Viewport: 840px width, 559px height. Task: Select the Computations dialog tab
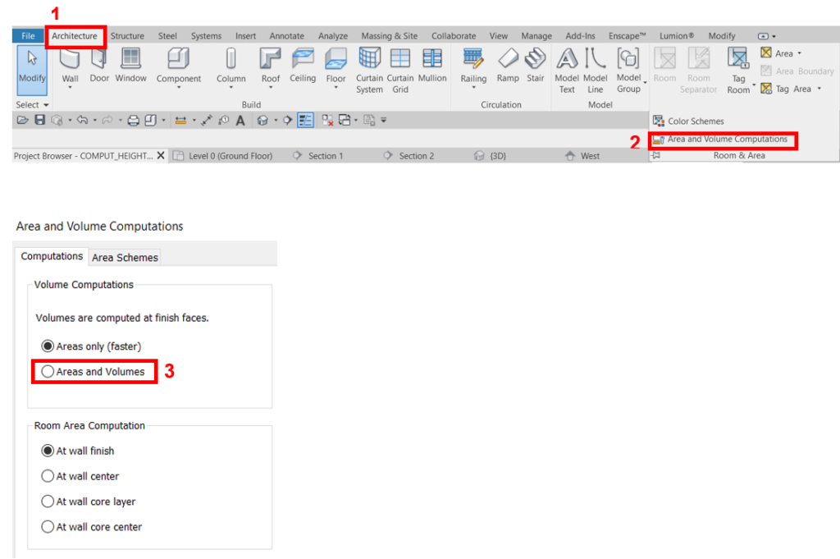52,256
